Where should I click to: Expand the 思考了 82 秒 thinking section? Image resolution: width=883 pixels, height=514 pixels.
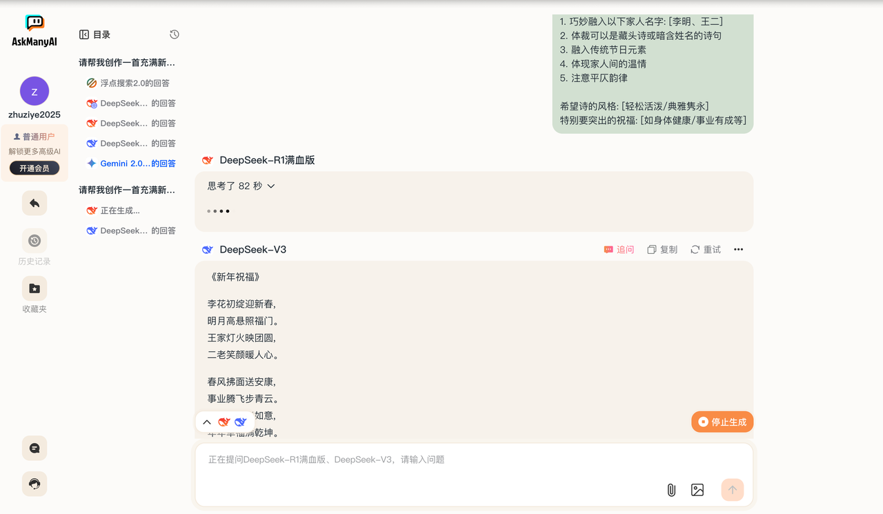(x=241, y=186)
